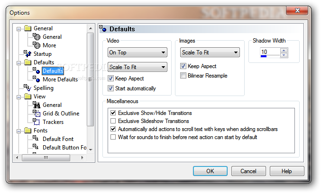The height and width of the screenshot is (193, 321).
Task: Click tree vertical scrollbar down arrow
Action: 91,149
